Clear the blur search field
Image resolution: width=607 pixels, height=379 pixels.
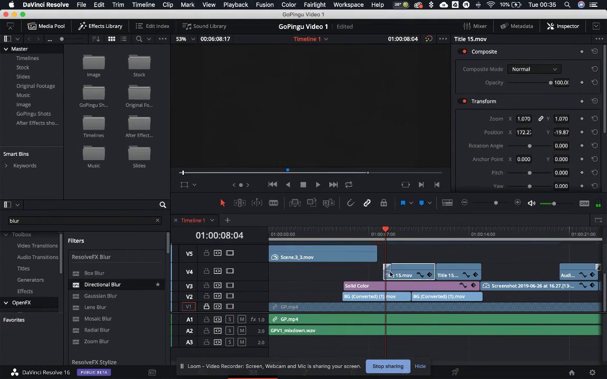point(158,221)
